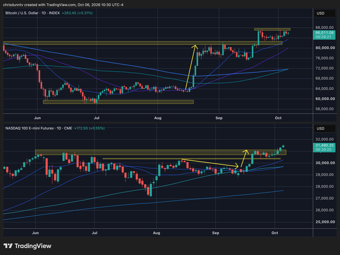Click the Sep label on Bitcoin time axis

click(219, 118)
